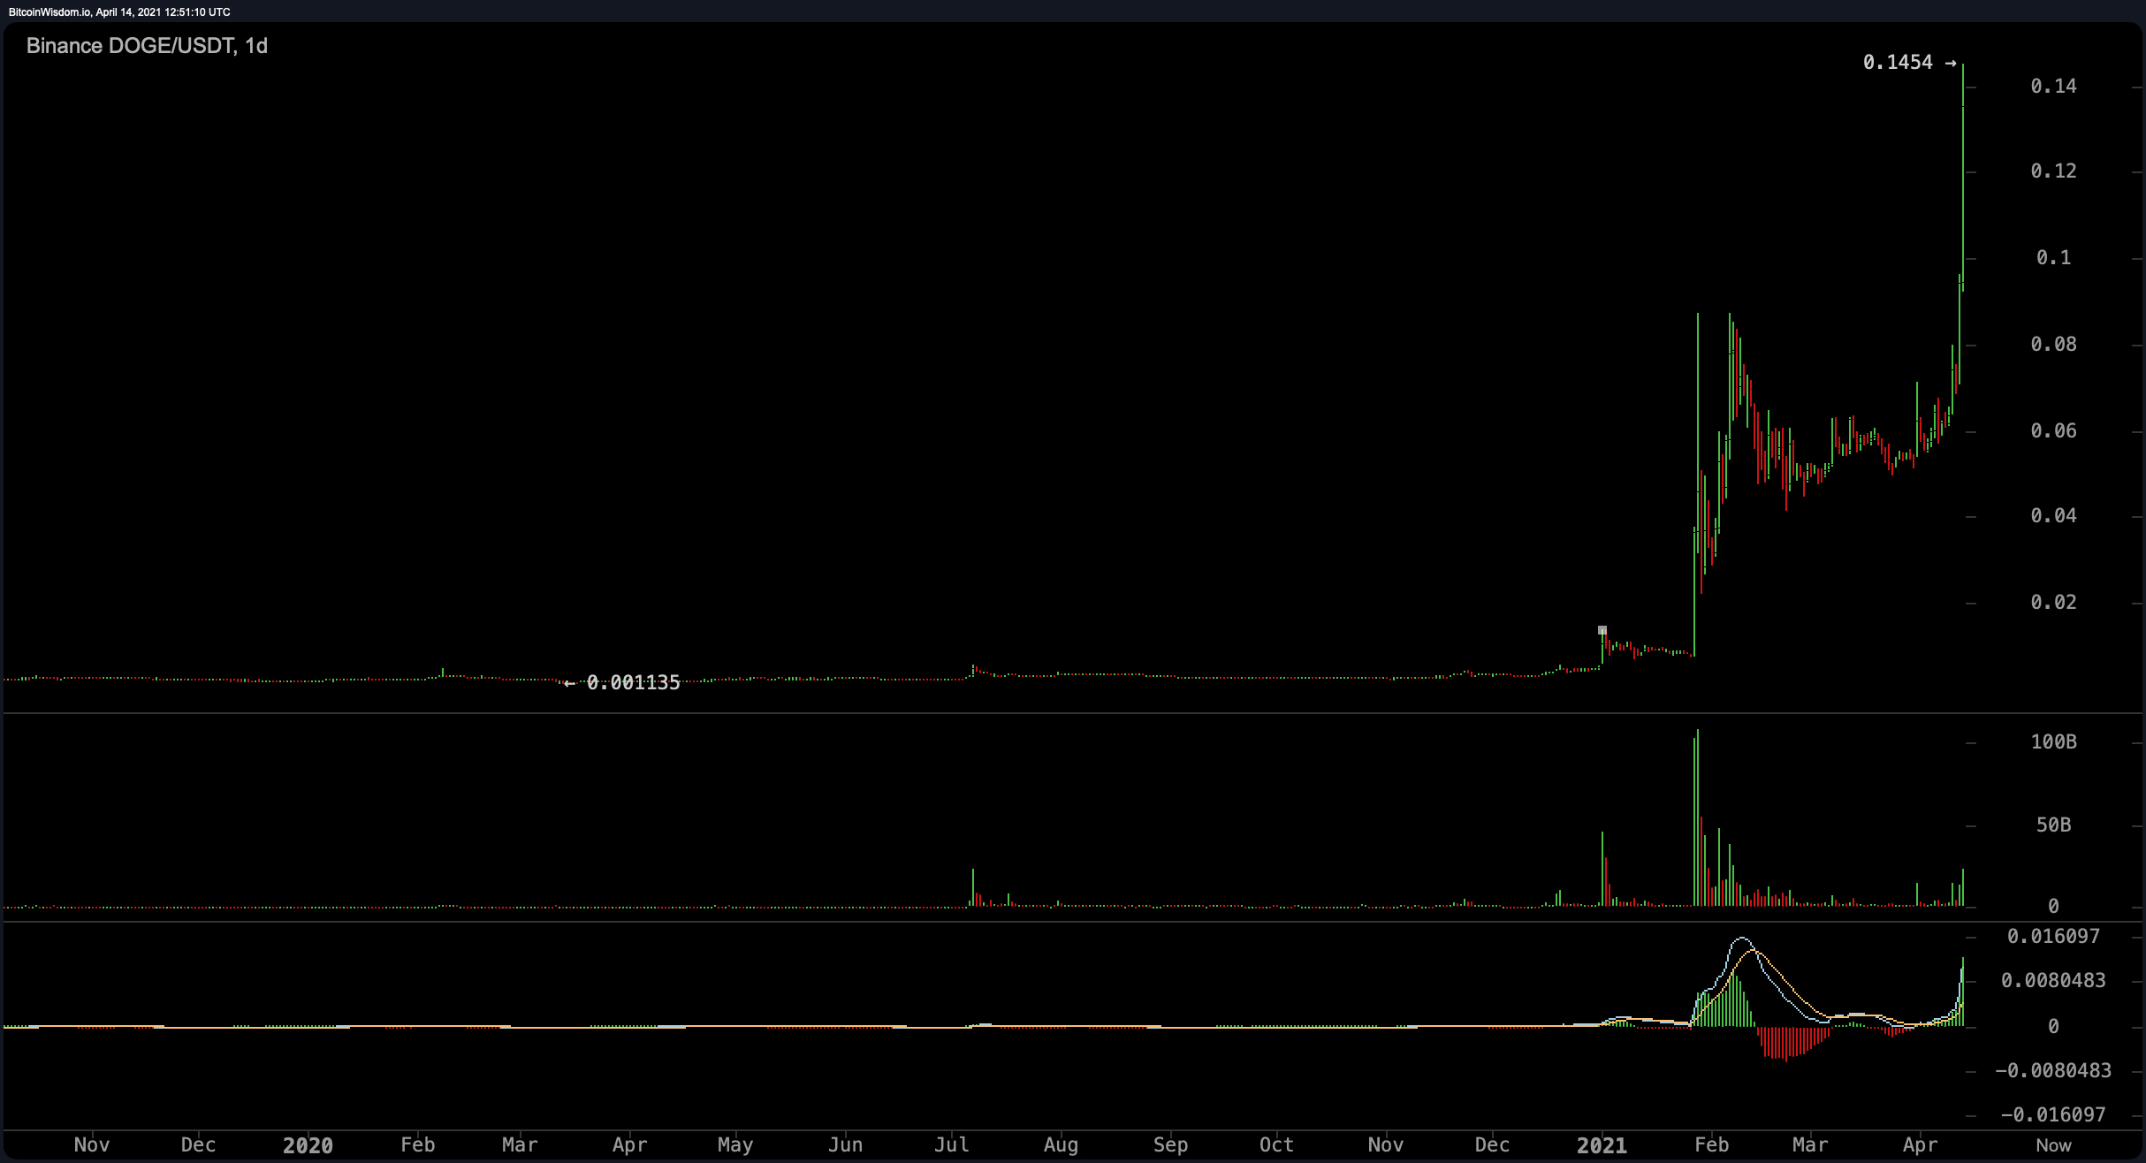This screenshot has width=2146, height=1163.
Task: Click the Now label on time axis
Action: [2053, 1146]
